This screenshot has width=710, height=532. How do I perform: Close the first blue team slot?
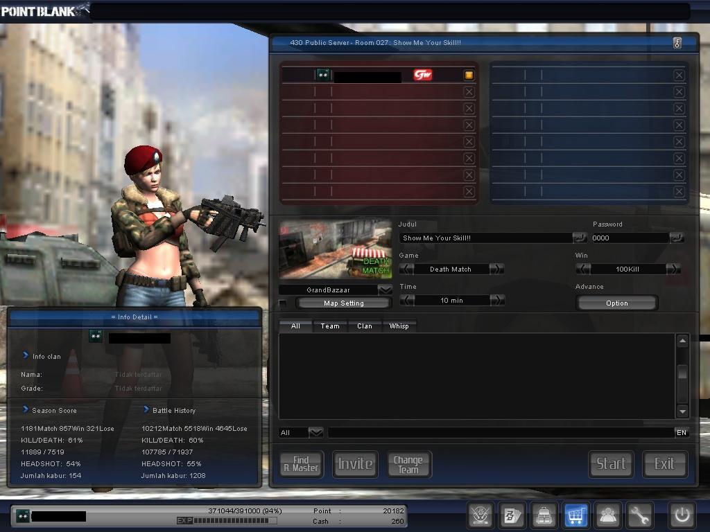[x=679, y=75]
